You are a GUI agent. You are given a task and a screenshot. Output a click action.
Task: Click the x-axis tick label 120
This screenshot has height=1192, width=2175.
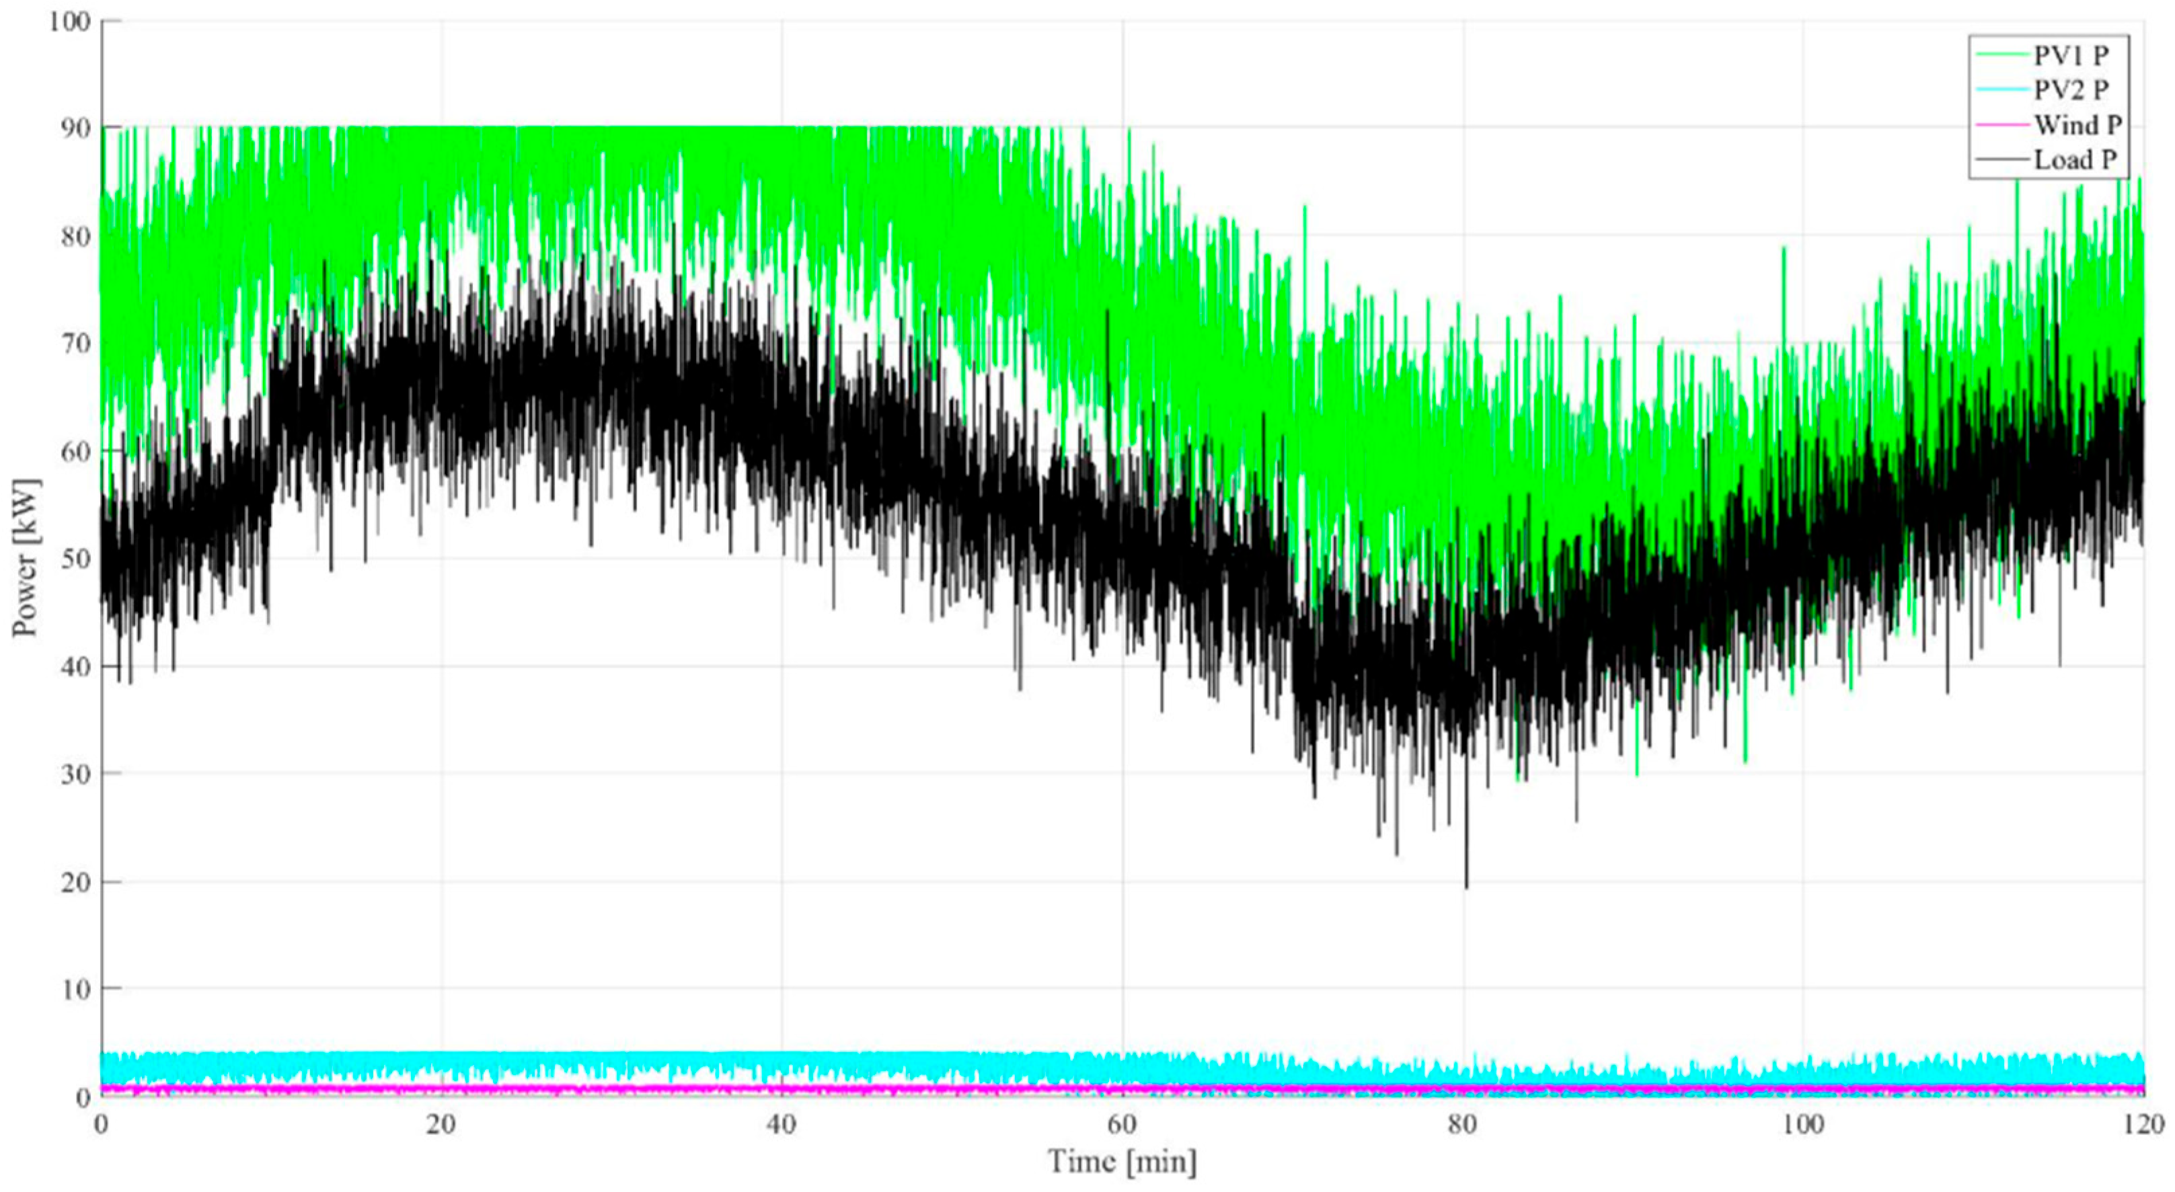click(2144, 1125)
